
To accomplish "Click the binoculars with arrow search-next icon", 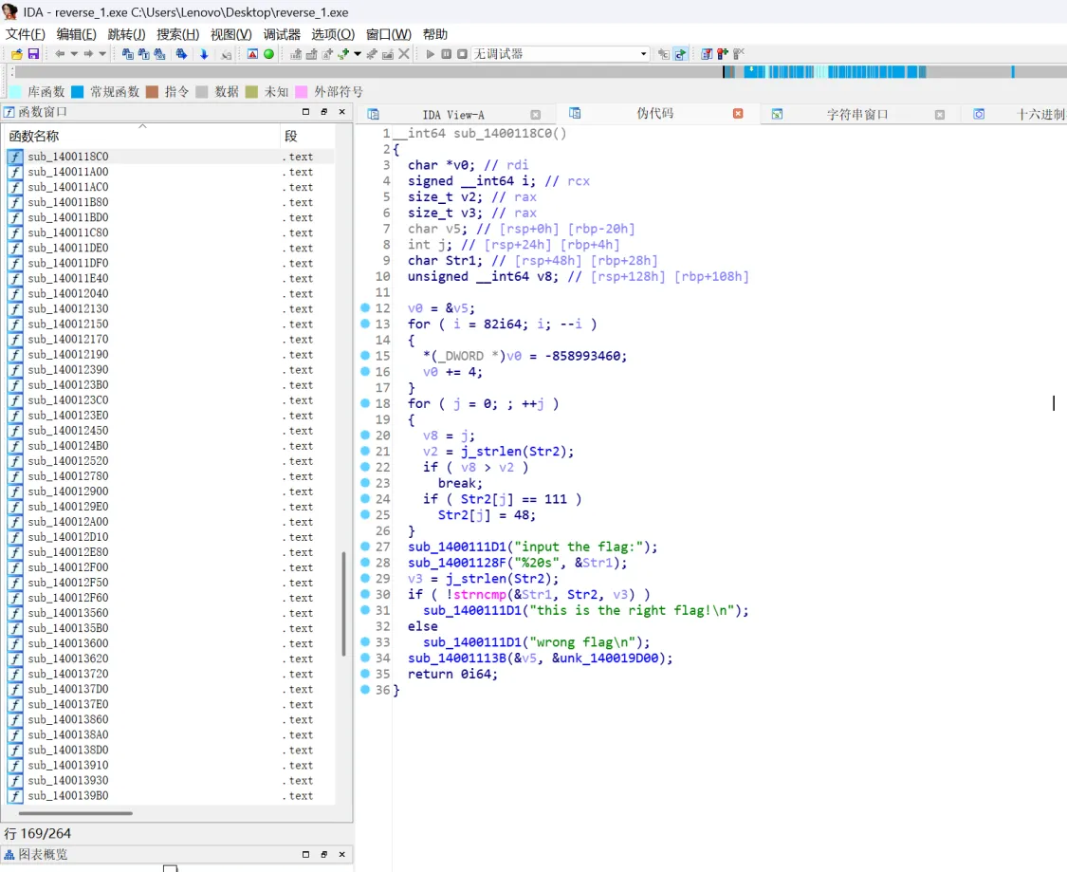I will pyautogui.click(x=181, y=54).
